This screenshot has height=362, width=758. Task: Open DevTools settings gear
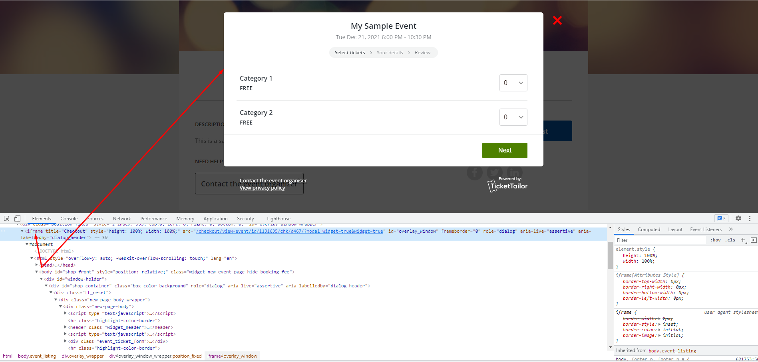point(738,218)
